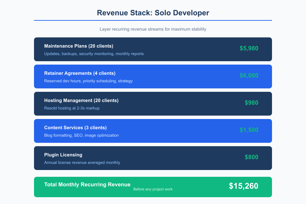Click the $6,000 figure
Viewport: 306px width, 204px height.
[x=249, y=75]
